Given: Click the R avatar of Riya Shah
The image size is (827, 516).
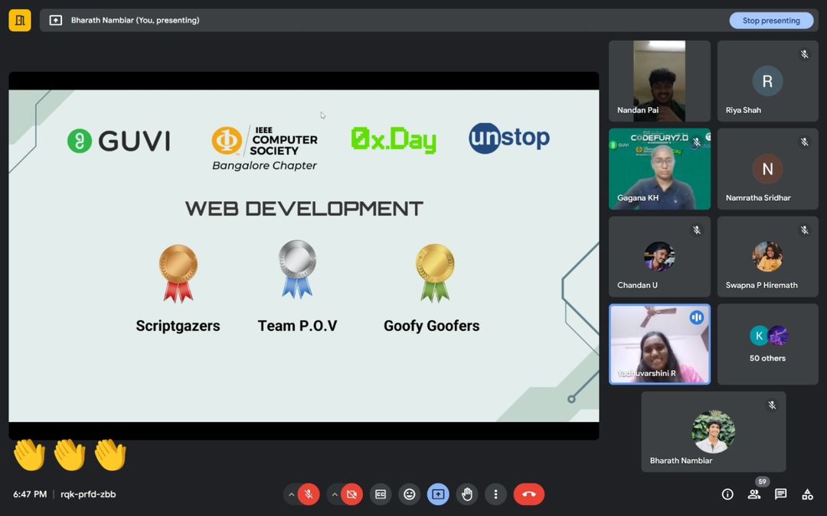Looking at the screenshot, I should pyautogui.click(x=767, y=81).
